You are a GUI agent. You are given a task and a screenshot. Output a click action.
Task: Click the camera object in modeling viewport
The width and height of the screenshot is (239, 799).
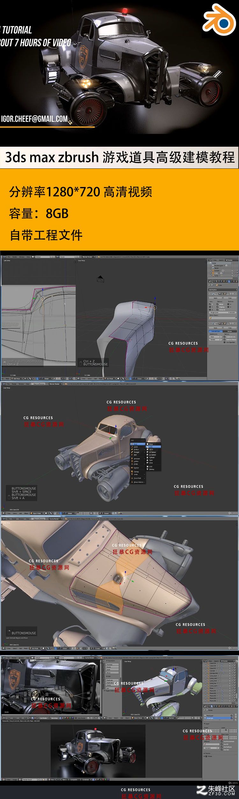(x=100, y=279)
